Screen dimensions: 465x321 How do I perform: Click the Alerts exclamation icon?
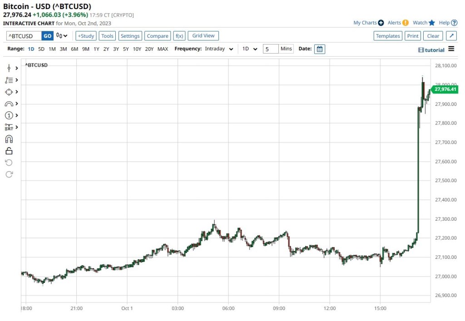click(x=406, y=23)
